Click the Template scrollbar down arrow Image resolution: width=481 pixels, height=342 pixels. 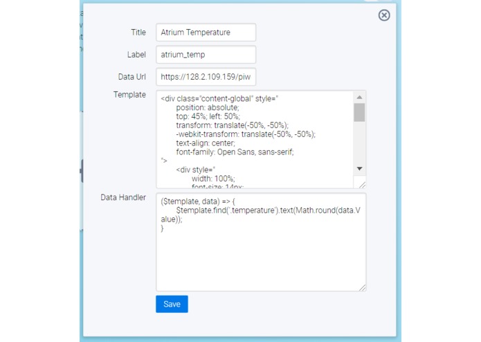click(359, 168)
